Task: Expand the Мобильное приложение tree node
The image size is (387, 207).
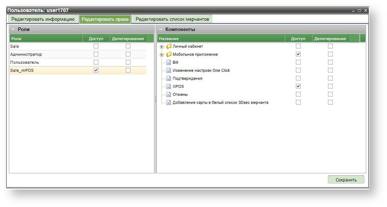Action: (x=161, y=55)
